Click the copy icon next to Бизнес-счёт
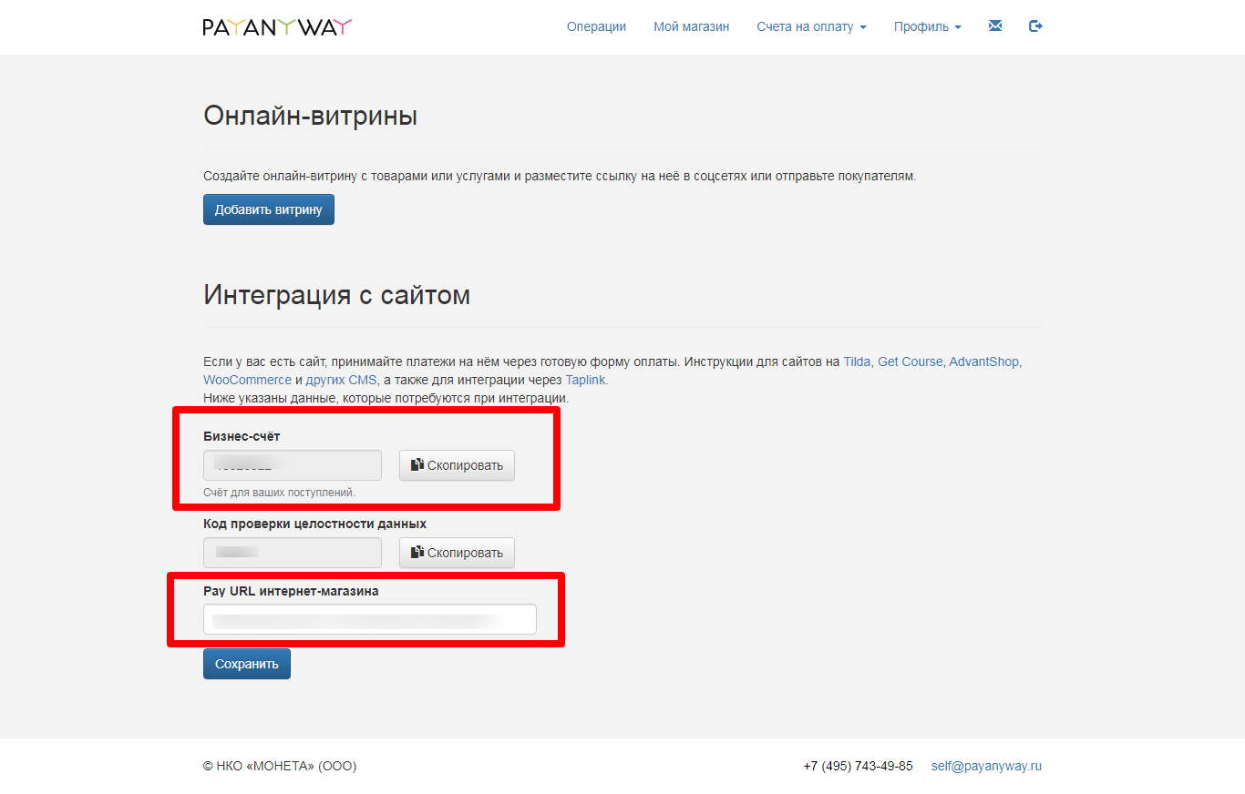This screenshot has height=794, width=1245. (417, 465)
